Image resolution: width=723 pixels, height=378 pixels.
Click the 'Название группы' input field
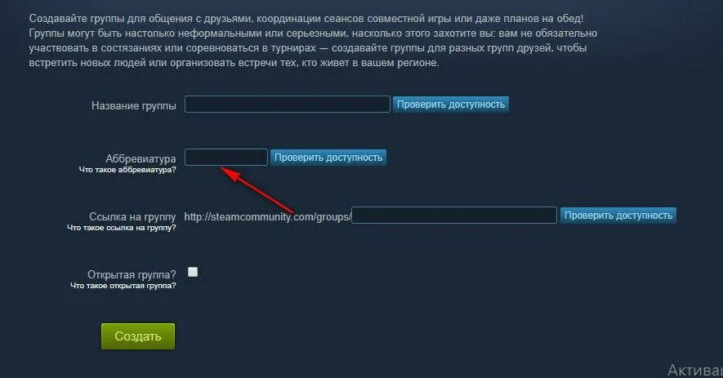click(x=288, y=105)
